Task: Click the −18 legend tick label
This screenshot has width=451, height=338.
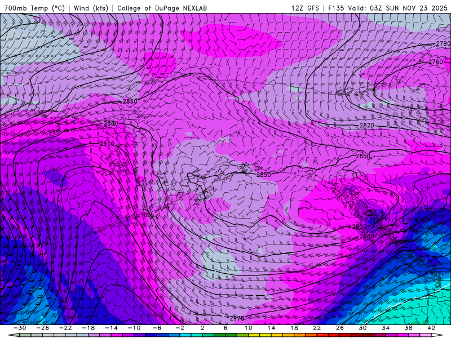Action: 89,328
